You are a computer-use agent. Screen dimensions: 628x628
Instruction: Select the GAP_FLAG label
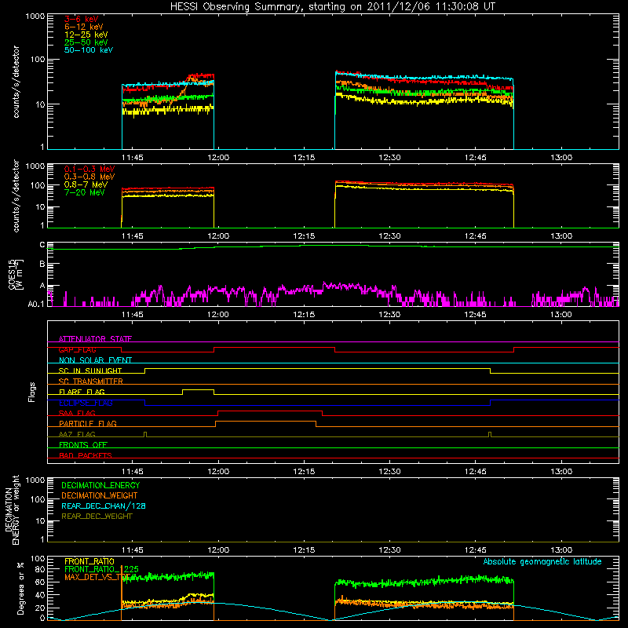click(x=77, y=349)
